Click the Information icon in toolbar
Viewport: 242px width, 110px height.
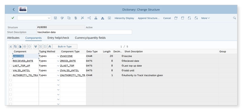[x=110, y=18]
